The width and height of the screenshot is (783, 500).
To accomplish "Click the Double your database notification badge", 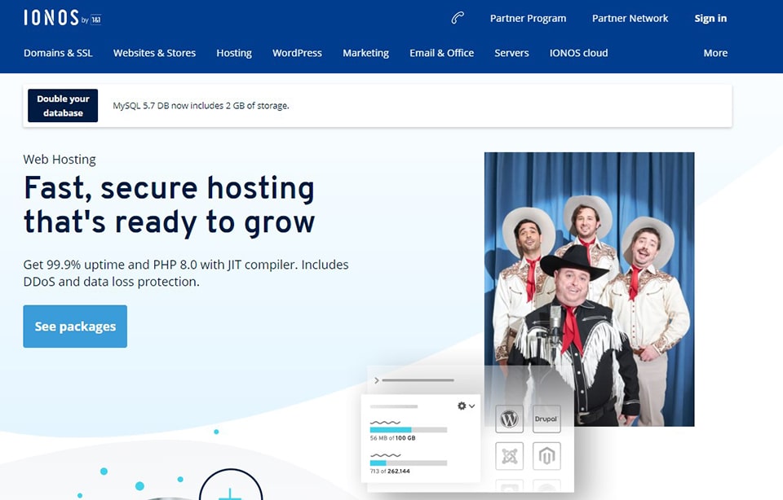I will point(62,105).
